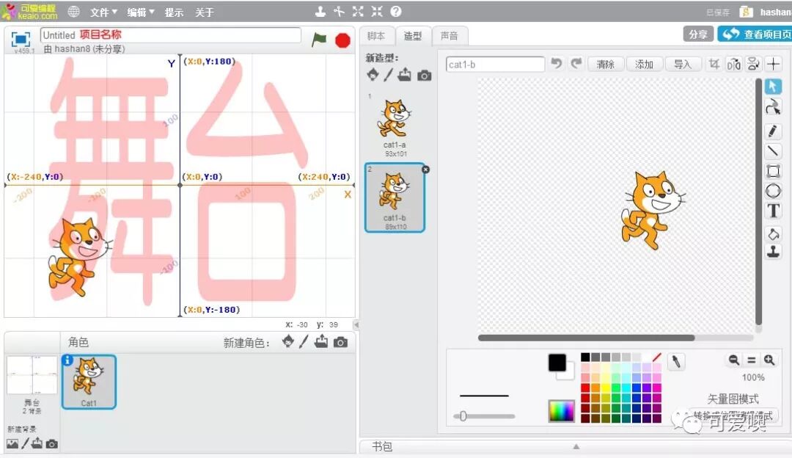792x458 pixels.
Task: Select the Ellipse tool
Action: (x=773, y=191)
